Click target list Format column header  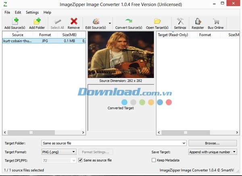tap(205, 35)
